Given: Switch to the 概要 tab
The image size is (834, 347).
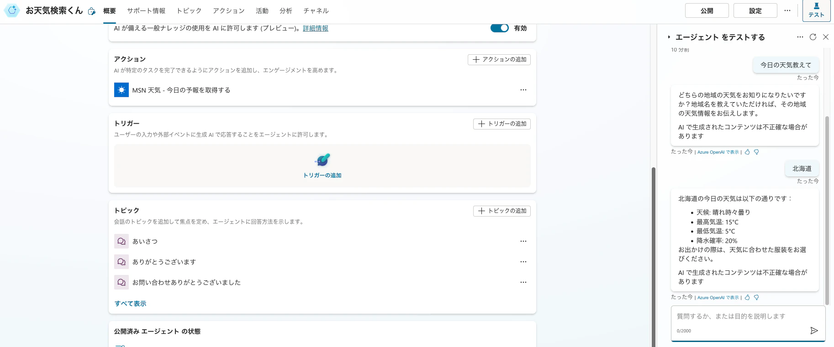Looking at the screenshot, I should tap(110, 10).
